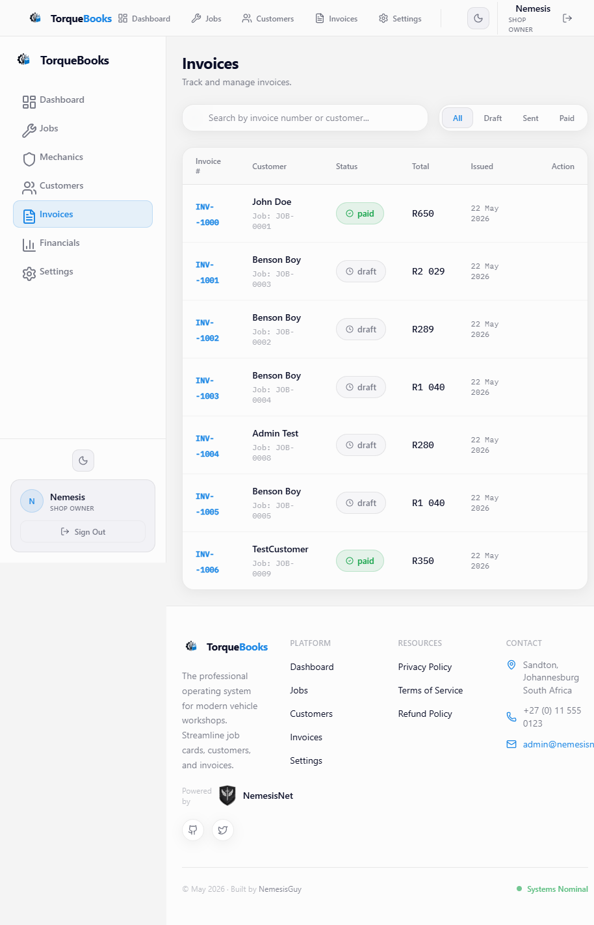Click customer name Admin Test
Image resolution: width=594 pixels, height=925 pixels.
tap(276, 433)
